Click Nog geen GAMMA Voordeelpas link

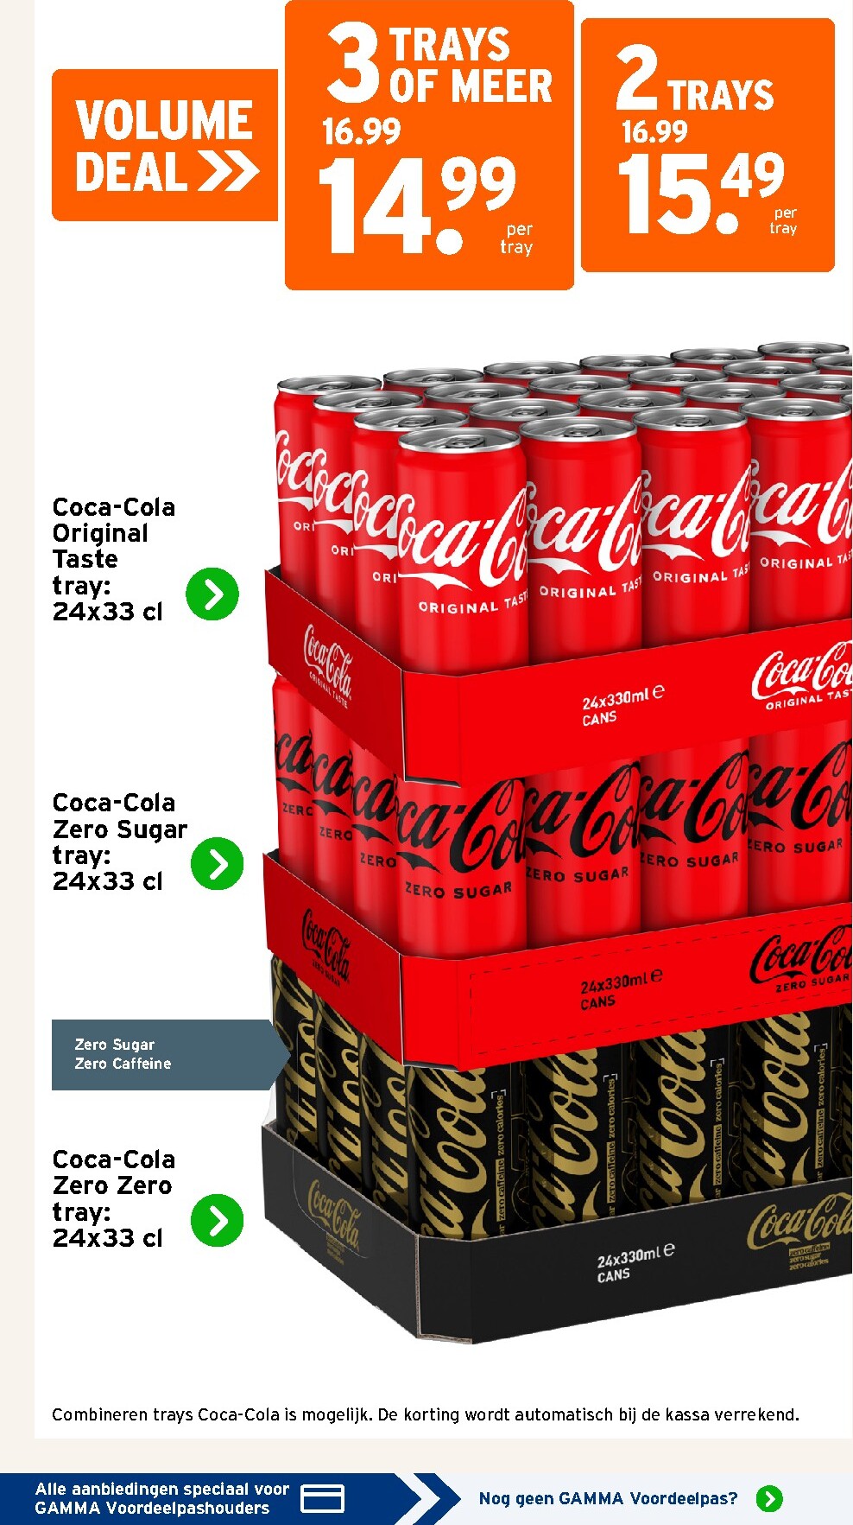point(608,1498)
